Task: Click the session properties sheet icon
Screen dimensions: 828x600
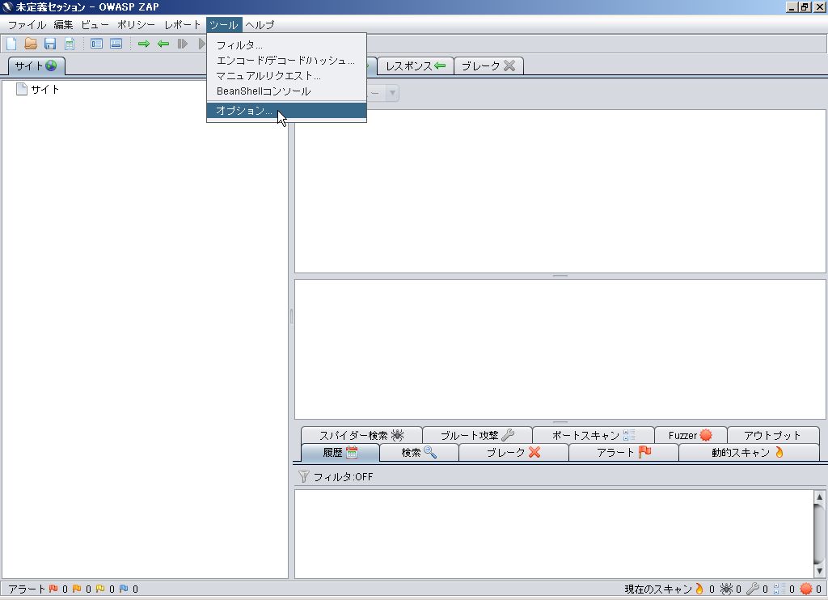Action: pyautogui.click(x=70, y=44)
